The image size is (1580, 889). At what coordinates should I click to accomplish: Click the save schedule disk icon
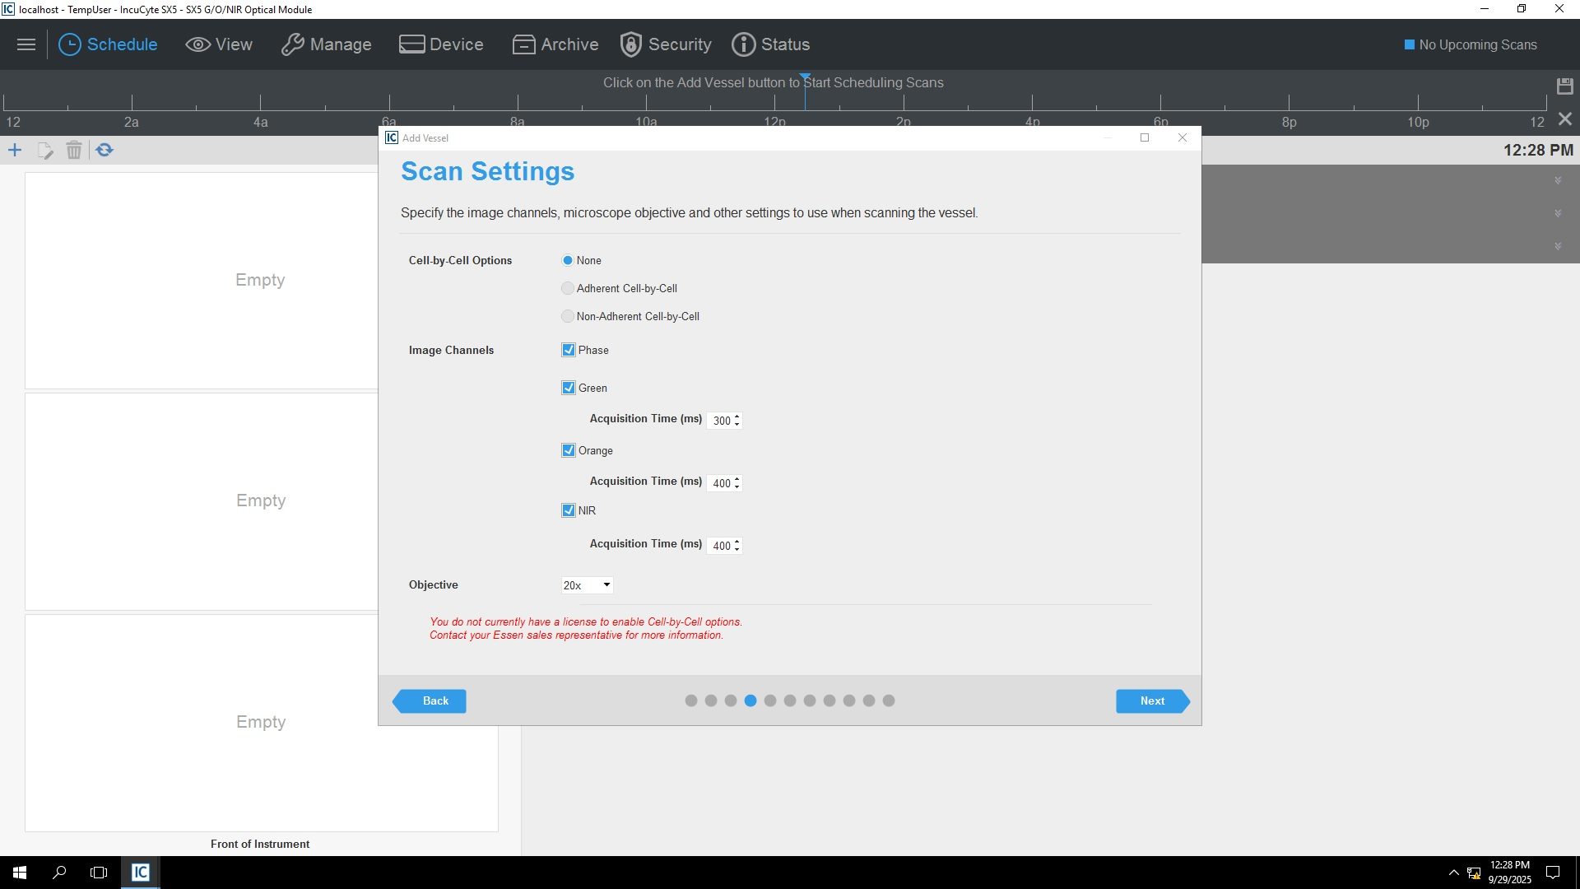tap(1564, 86)
